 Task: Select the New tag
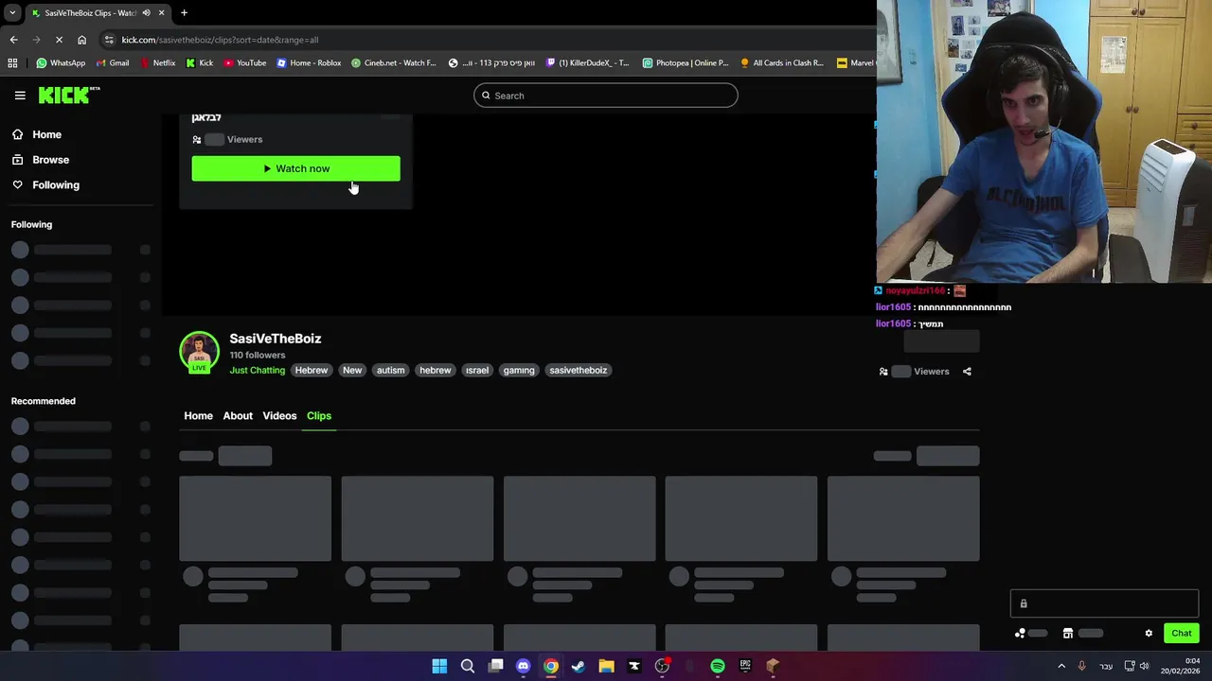click(x=352, y=370)
